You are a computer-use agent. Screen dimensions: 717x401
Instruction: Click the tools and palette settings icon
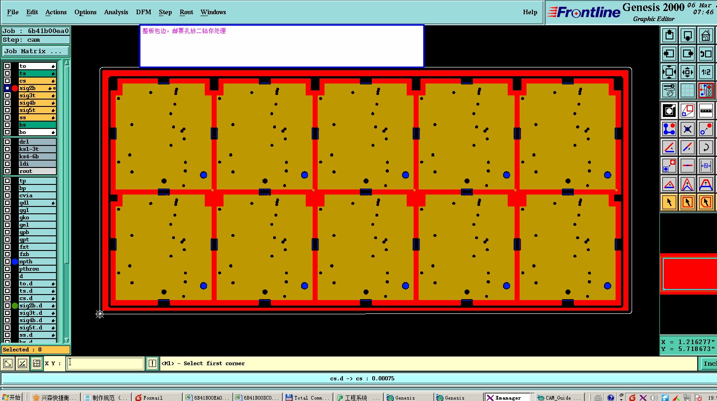pos(669,90)
